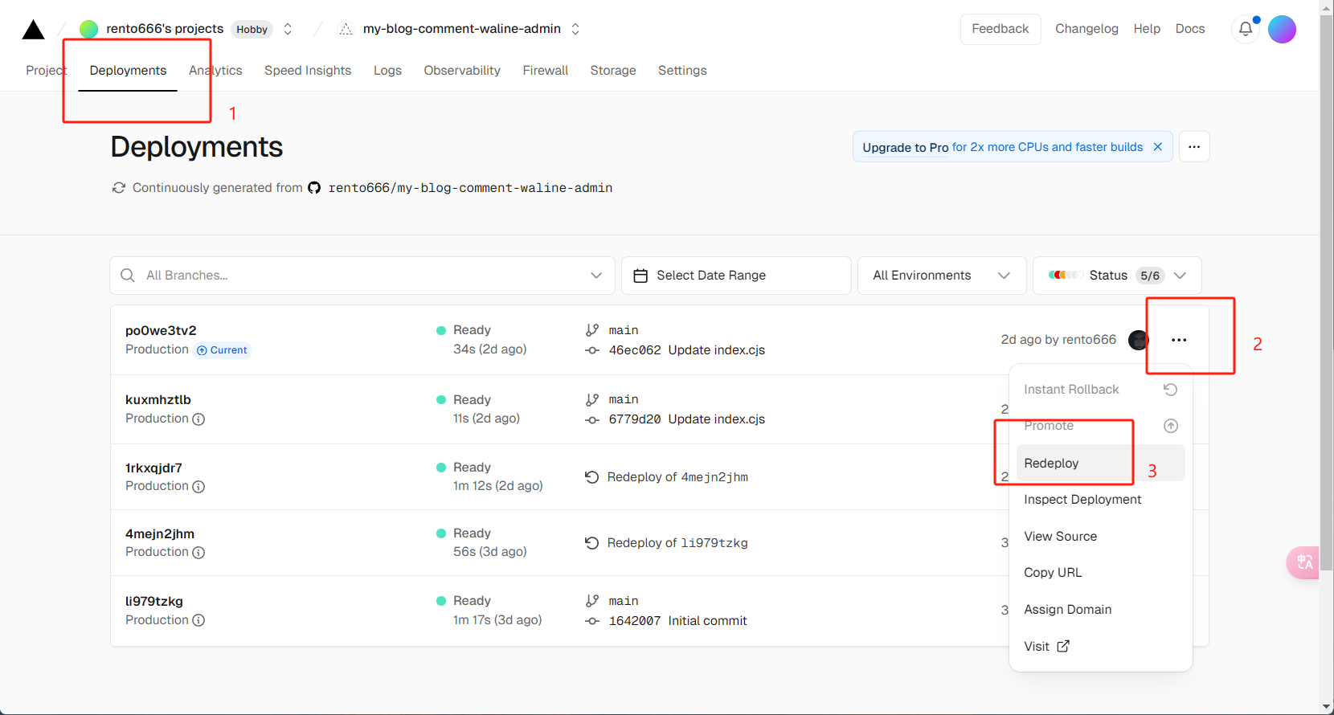Switch to the Firewall tab
The width and height of the screenshot is (1334, 715).
pos(546,71)
